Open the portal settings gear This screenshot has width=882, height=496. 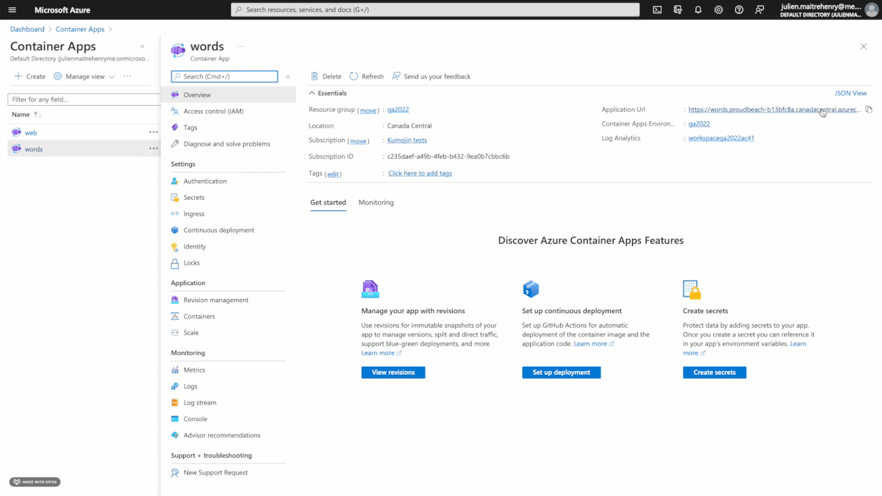tap(718, 10)
